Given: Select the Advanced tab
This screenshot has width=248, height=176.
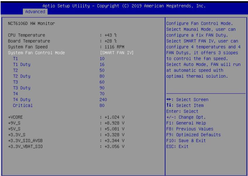Looking at the screenshot, I should pyautogui.click(x=35, y=12).
